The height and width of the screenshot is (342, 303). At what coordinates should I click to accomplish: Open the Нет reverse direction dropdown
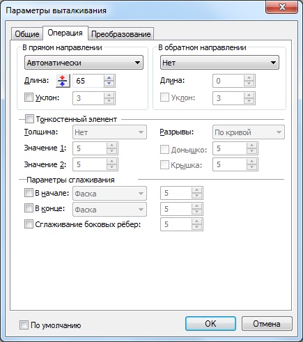click(x=219, y=63)
